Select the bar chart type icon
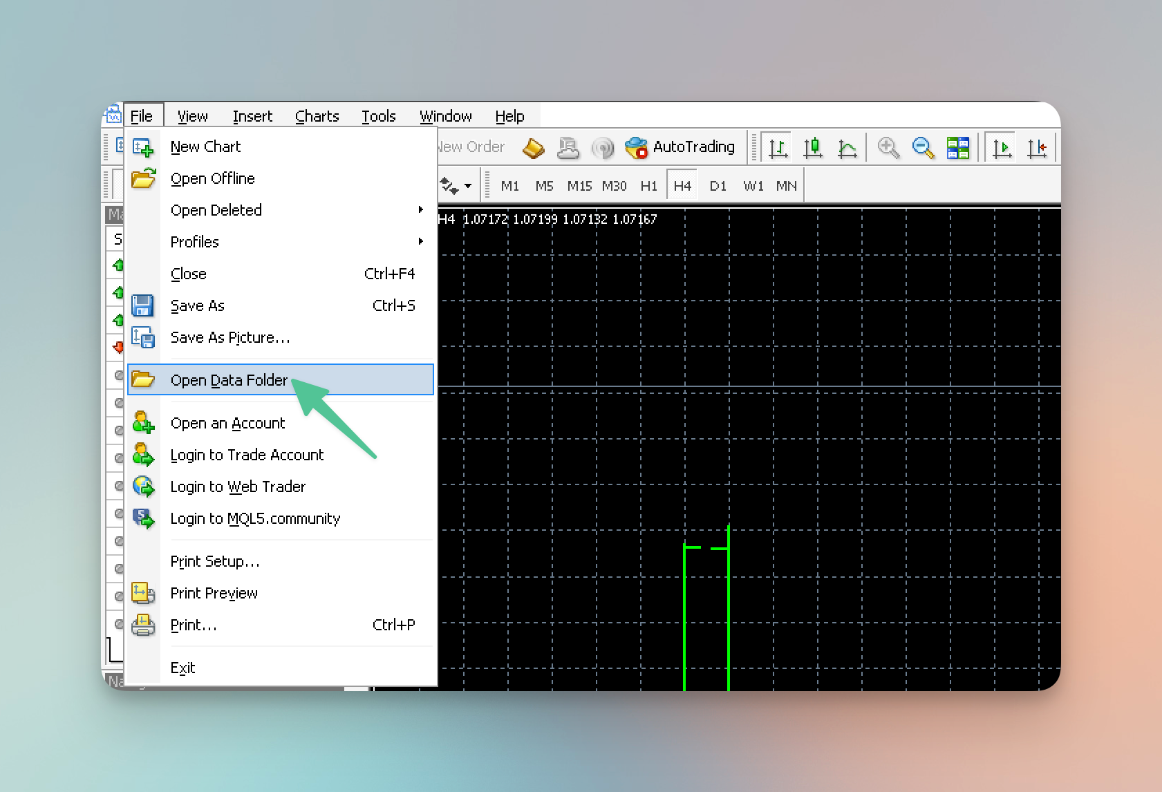This screenshot has width=1162, height=792. coord(778,148)
